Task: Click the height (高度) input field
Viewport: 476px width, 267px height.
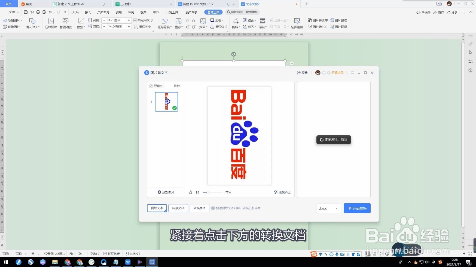Action: [x=117, y=20]
